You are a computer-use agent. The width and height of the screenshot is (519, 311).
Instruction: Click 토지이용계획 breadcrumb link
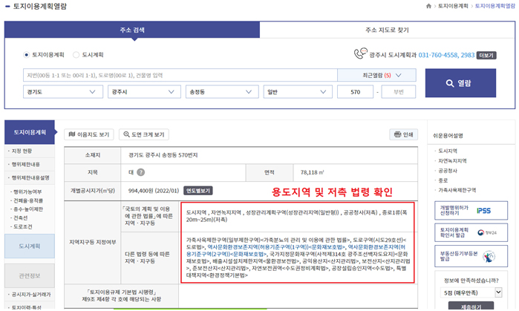point(453,6)
